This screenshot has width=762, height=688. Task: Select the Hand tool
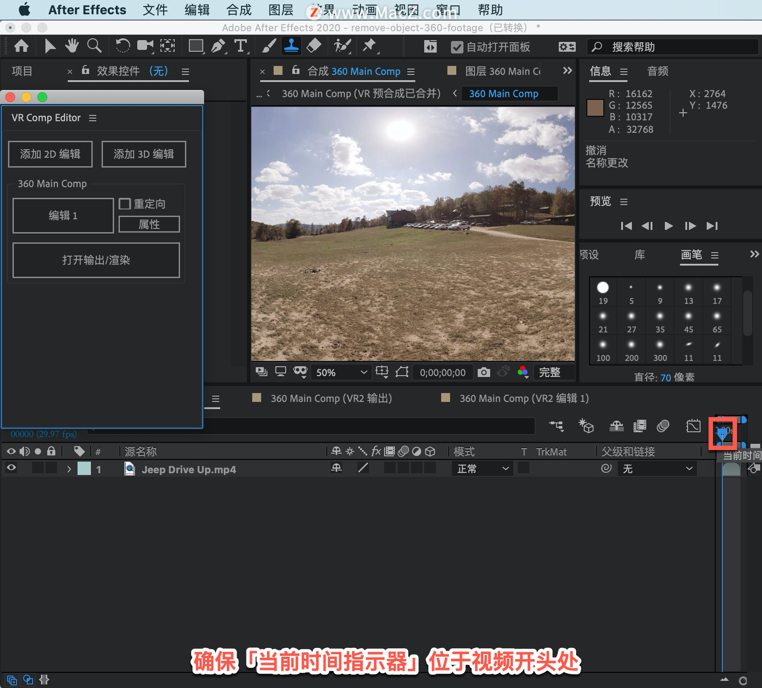(x=72, y=46)
